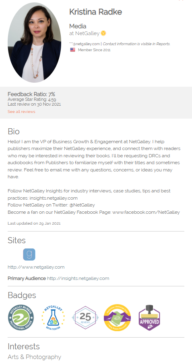192x361 pixels.
Task: Click the NetGalley Member Professional Reader badge
Action: (x=21, y=318)
